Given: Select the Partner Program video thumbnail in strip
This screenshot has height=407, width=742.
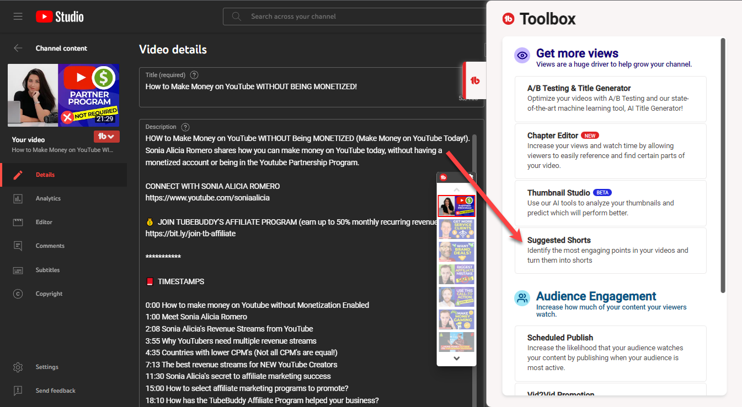Looking at the screenshot, I should point(456,206).
